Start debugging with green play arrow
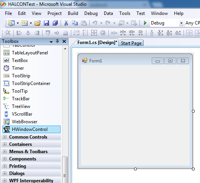 pos(145,23)
